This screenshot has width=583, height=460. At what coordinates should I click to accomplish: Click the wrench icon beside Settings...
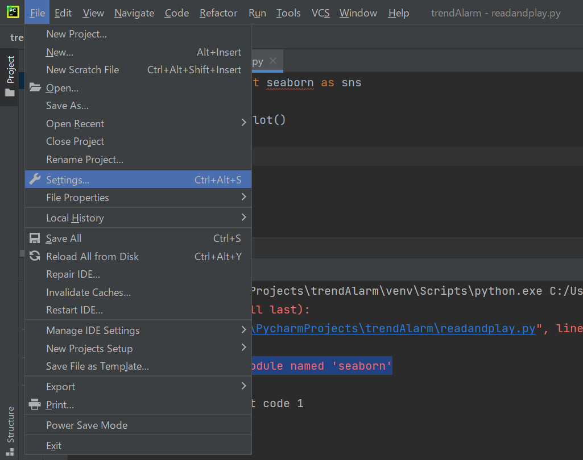pos(35,179)
